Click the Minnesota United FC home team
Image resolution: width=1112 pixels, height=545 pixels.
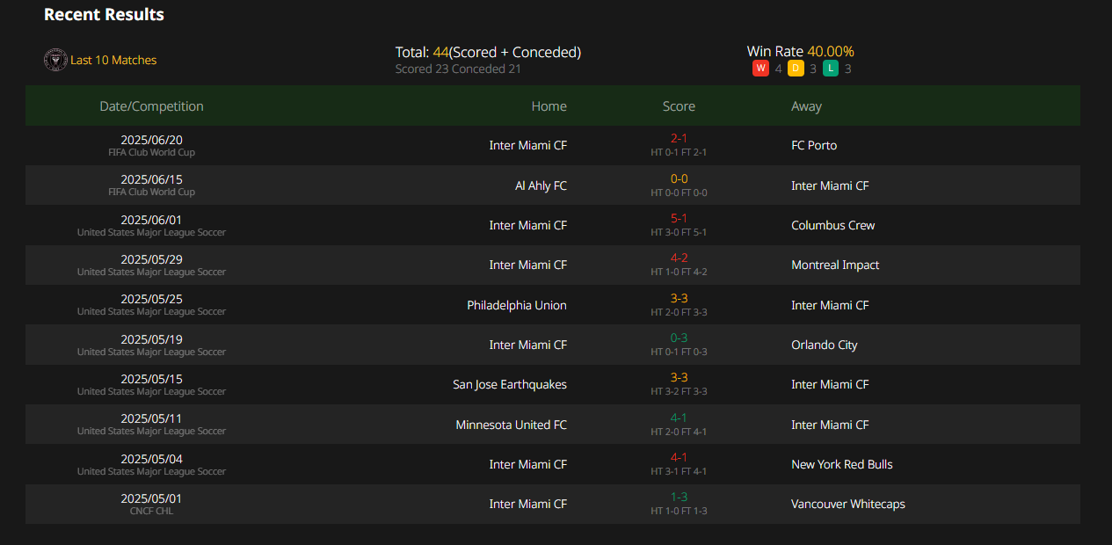point(512,425)
